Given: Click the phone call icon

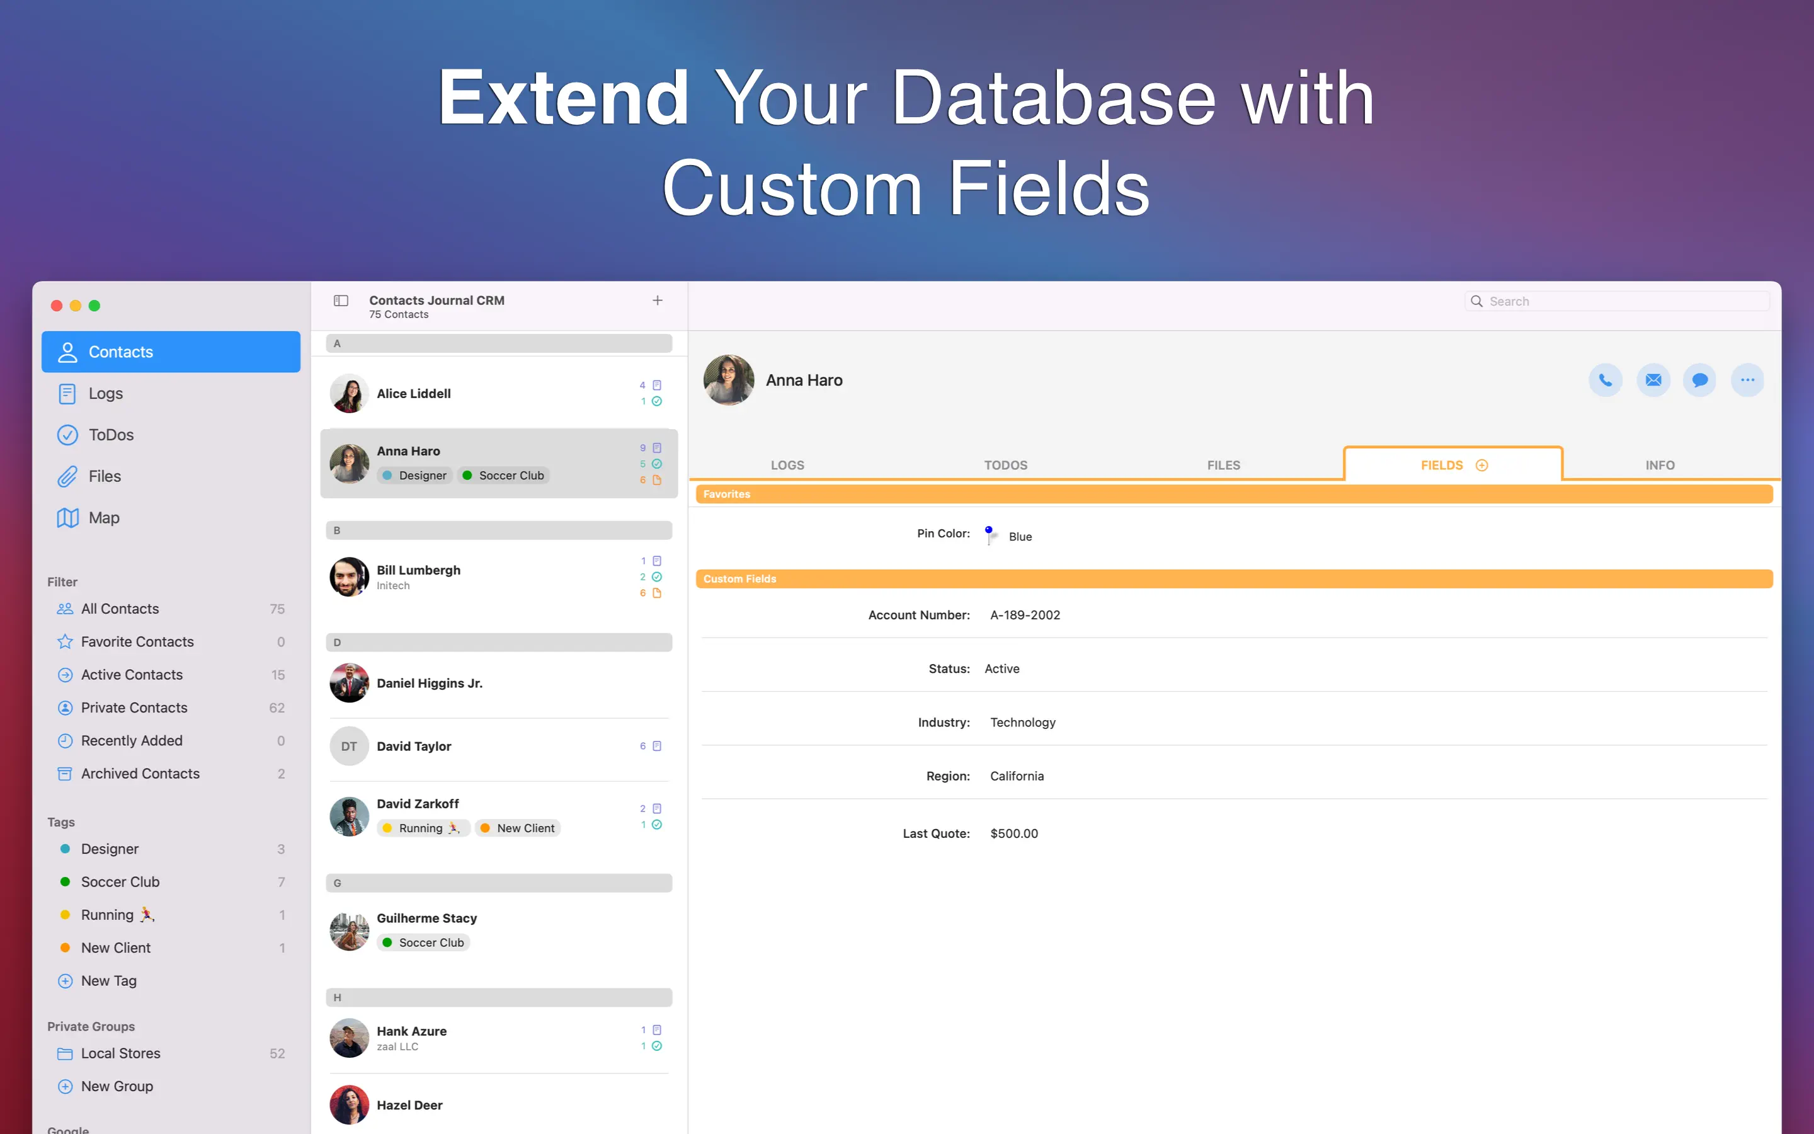Looking at the screenshot, I should [1605, 381].
